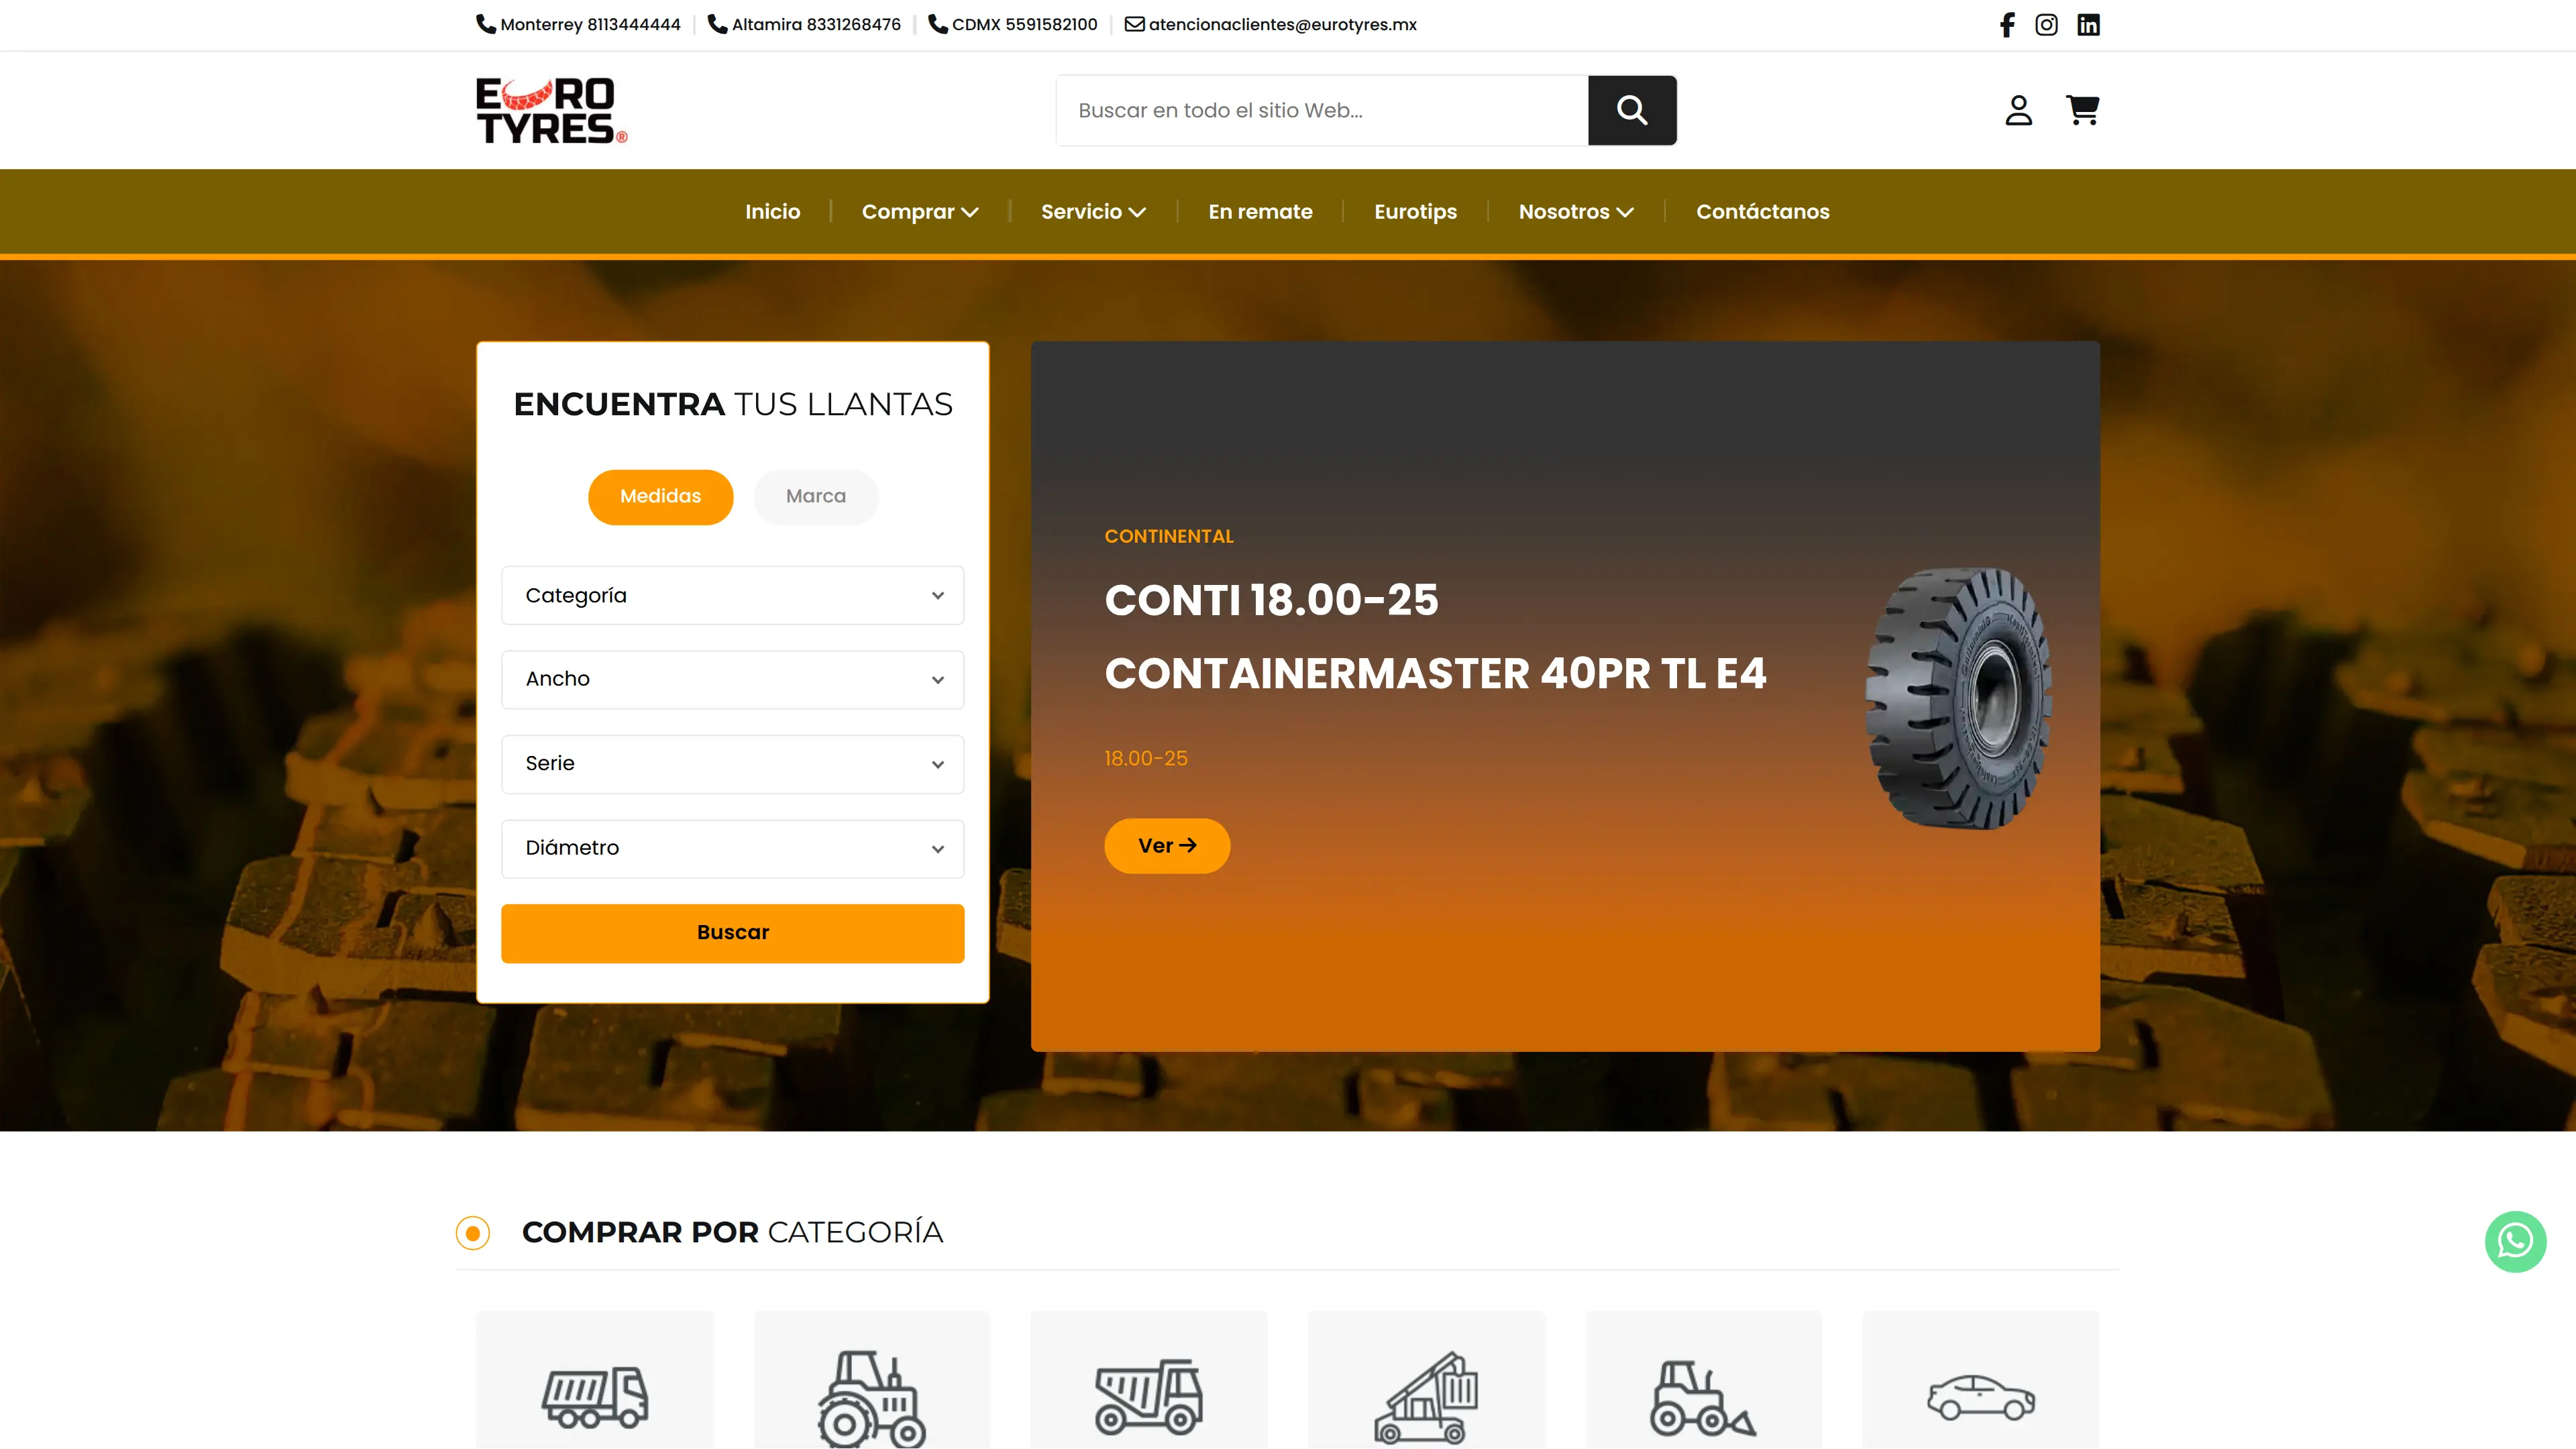The height and width of the screenshot is (1449, 2576).
Task: Open the Categoría dropdown
Action: pyautogui.click(x=733, y=596)
